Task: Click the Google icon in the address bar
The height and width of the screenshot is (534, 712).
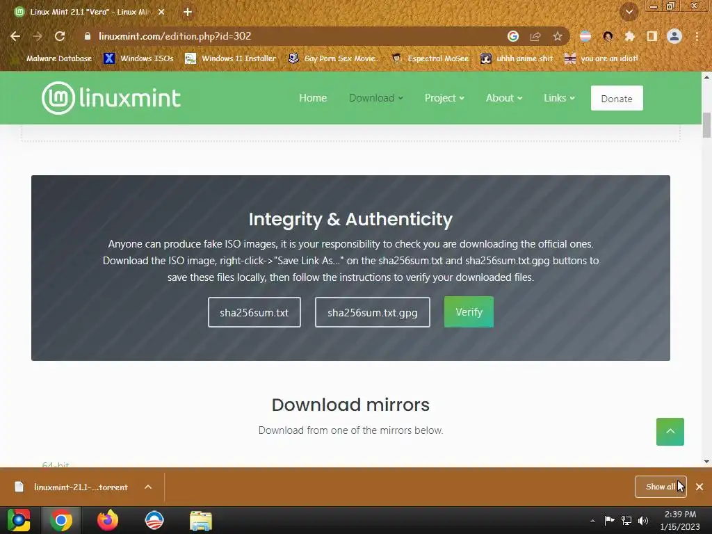Action: 512,36
